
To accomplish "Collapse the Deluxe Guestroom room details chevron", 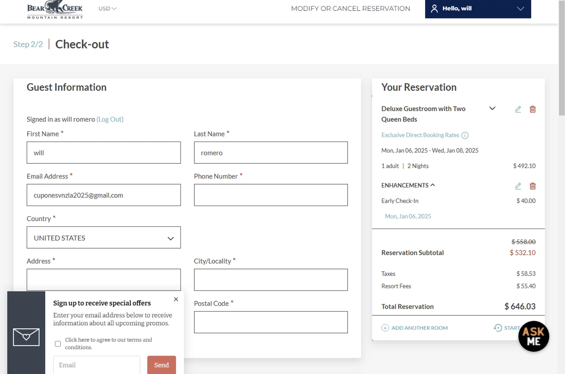I will 492,108.
